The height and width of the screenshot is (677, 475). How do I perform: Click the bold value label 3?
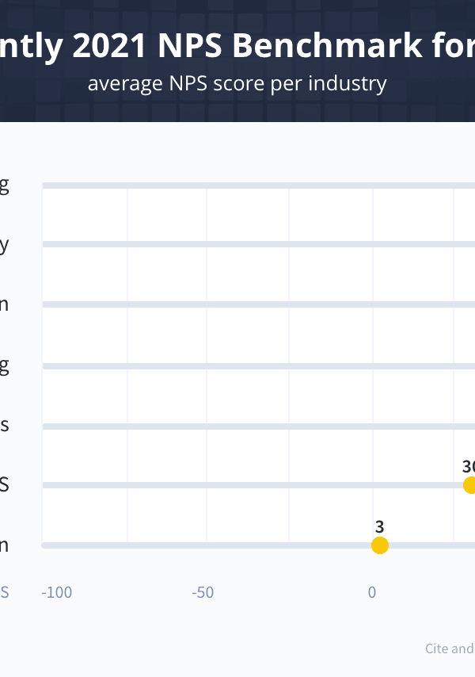coord(379,526)
